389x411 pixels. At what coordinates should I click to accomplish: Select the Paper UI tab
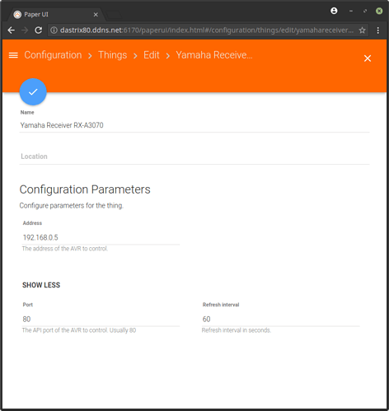pyautogui.click(x=56, y=14)
